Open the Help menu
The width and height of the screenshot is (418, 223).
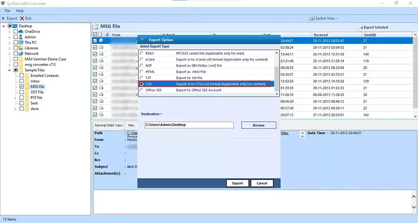tap(19, 11)
